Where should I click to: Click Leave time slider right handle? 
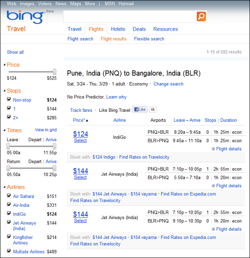54,146
